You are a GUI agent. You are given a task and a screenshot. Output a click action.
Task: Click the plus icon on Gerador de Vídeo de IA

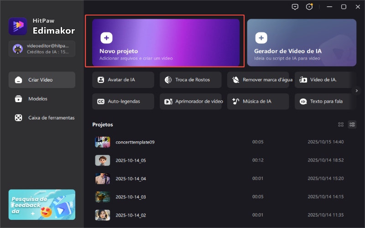point(261,38)
